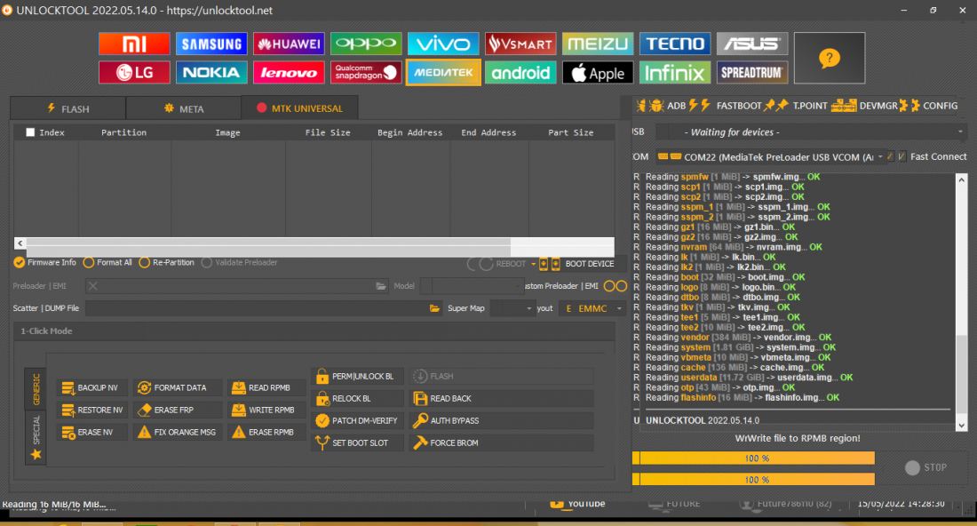This screenshot has width=977, height=526.
Task: Toggle the Index select-all checkbox
Action: [x=30, y=132]
